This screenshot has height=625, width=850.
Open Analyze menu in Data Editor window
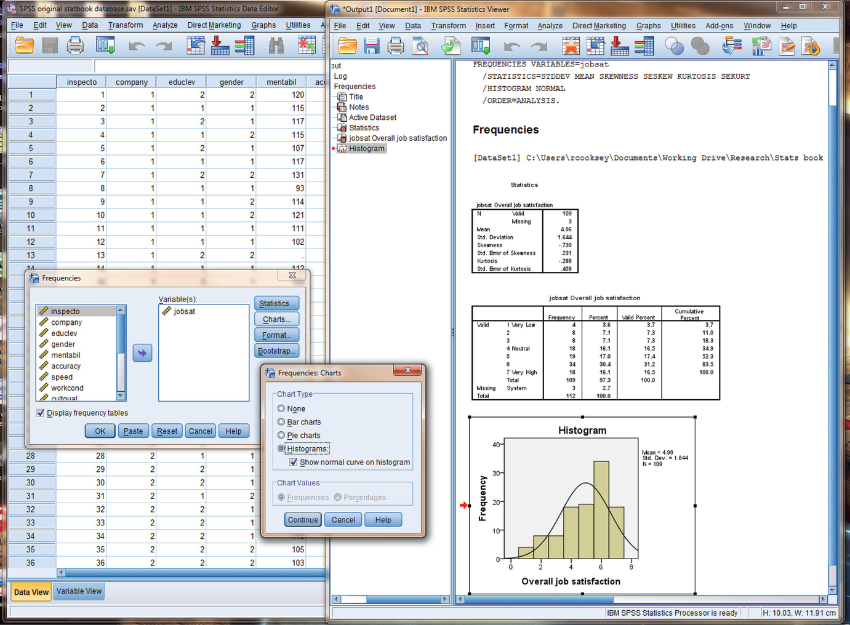pos(165,25)
